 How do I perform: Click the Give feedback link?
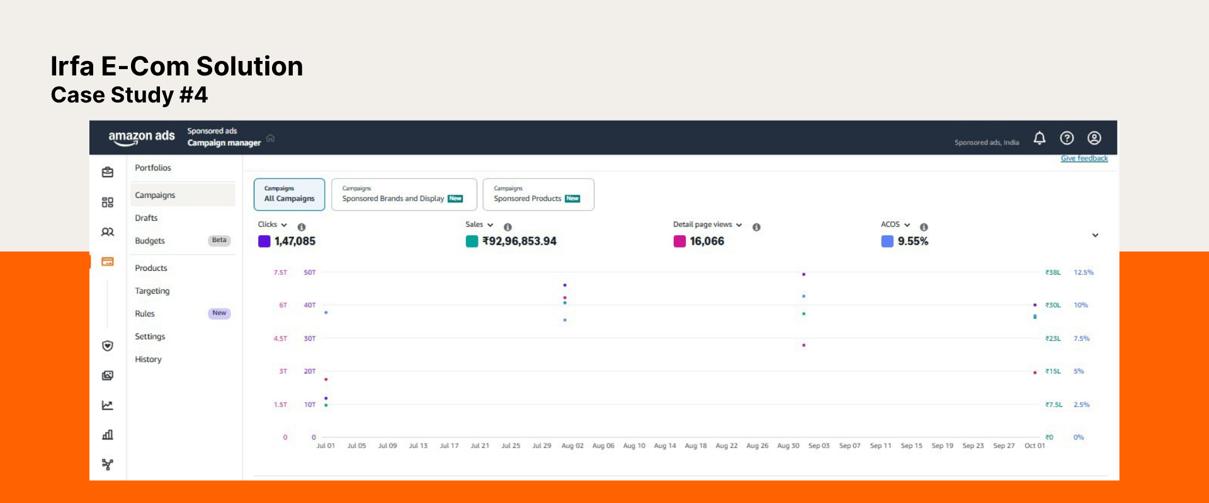pos(1084,158)
